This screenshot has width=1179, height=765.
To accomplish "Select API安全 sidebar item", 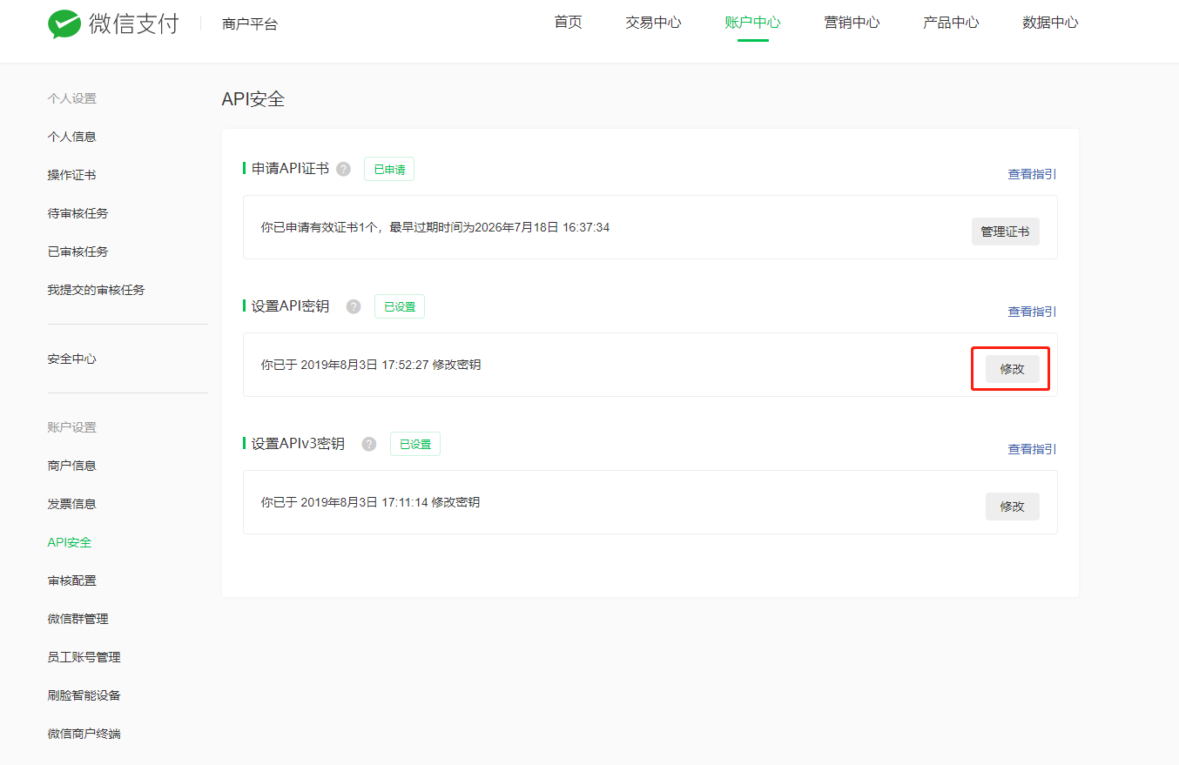I will pyautogui.click(x=70, y=542).
